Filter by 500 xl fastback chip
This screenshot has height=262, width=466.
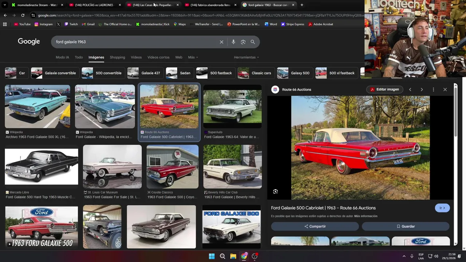[x=336, y=73]
